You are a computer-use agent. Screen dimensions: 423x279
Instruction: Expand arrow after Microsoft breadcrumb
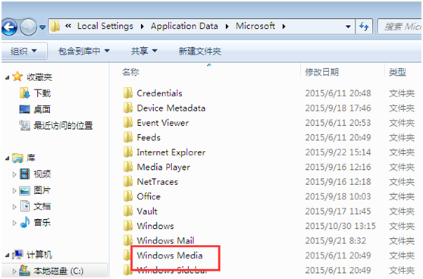point(284,27)
